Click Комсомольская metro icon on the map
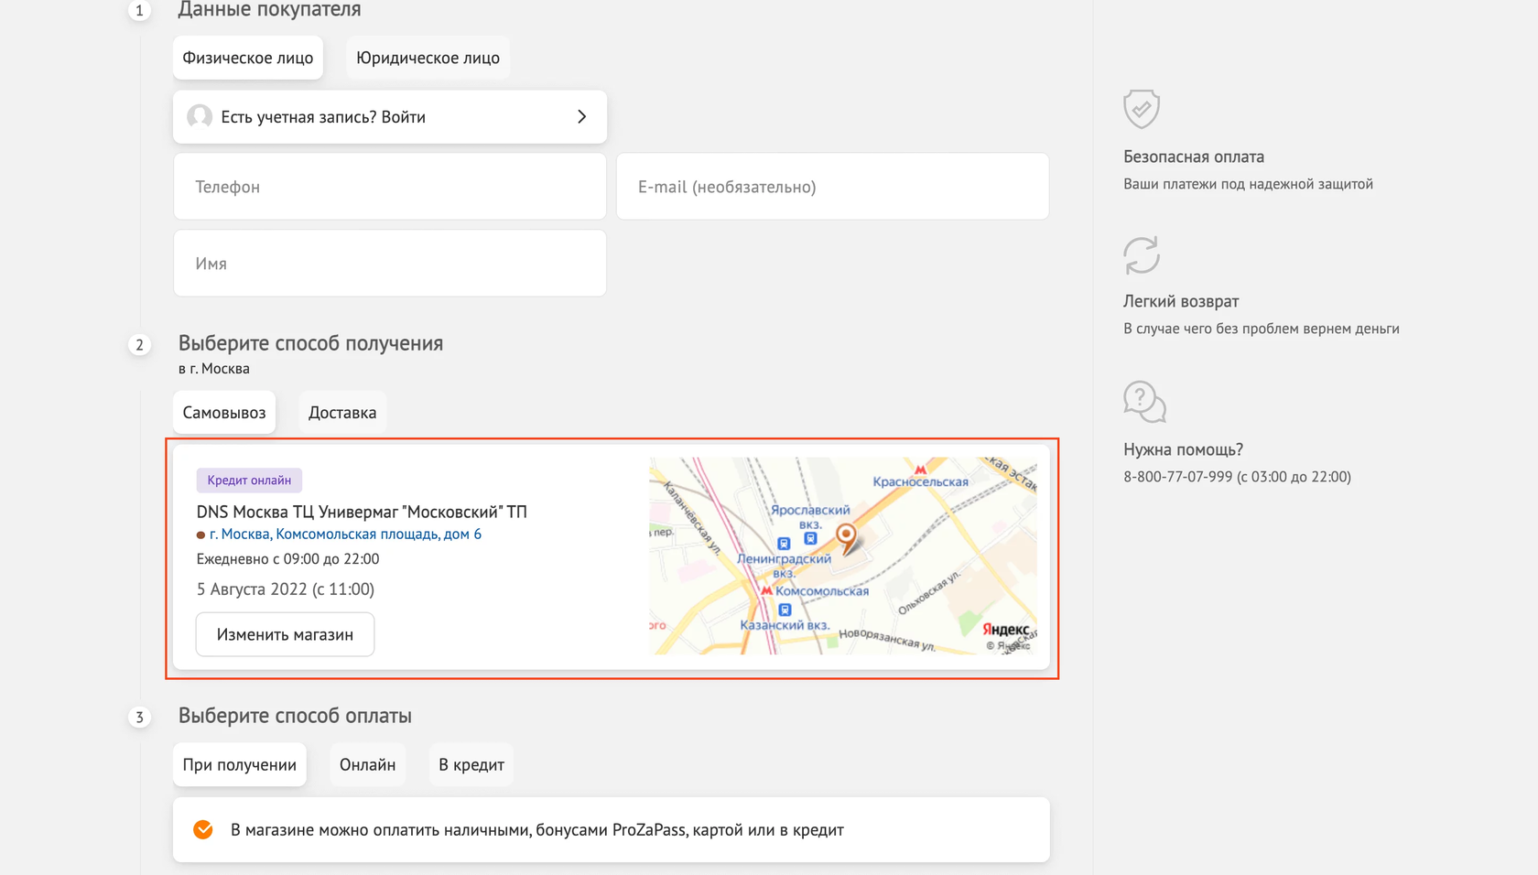This screenshot has height=875, width=1538. [x=766, y=591]
